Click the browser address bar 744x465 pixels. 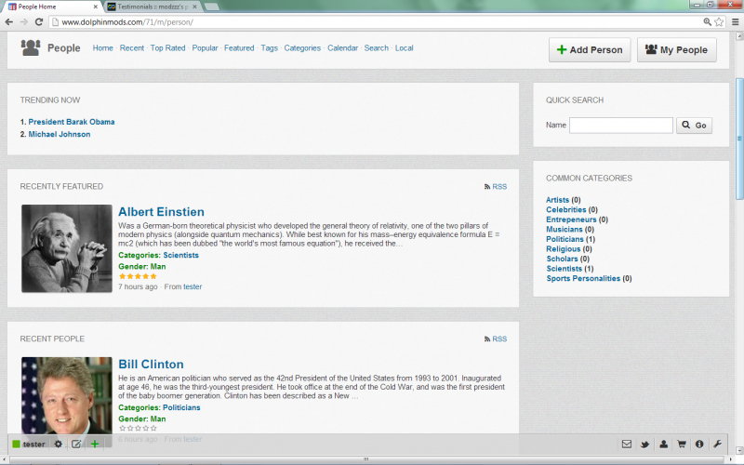tap(375, 21)
